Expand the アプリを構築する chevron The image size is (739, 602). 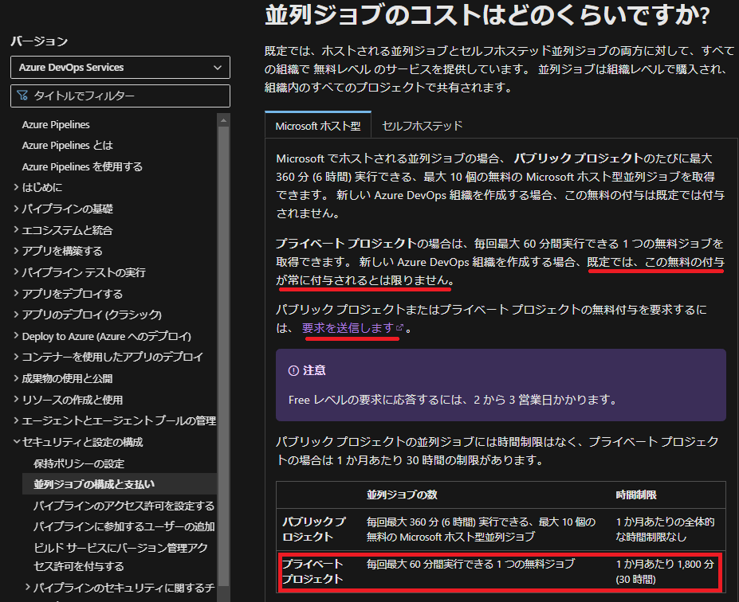pyautogui.click(x=17, y=251)
